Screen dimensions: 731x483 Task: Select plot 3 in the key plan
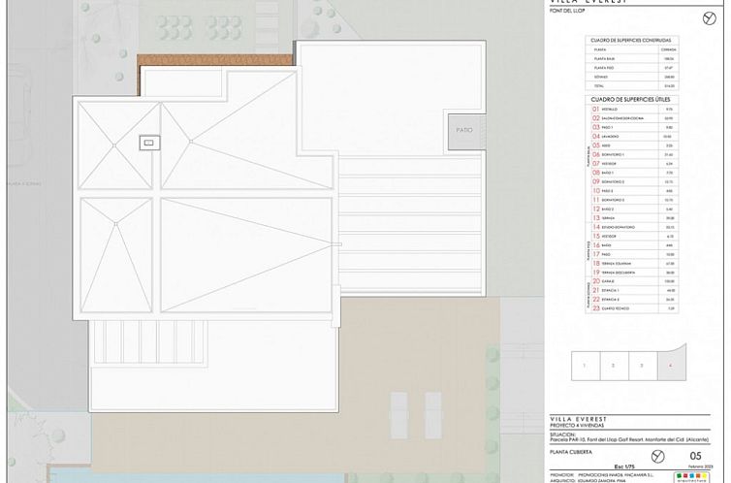pyautogui.click(x=641, y=366)
